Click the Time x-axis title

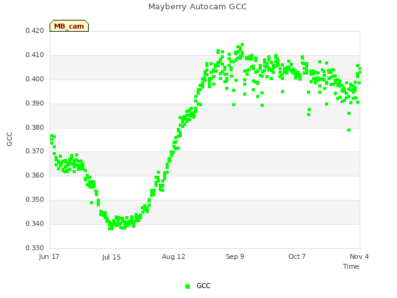pos(351,266)
